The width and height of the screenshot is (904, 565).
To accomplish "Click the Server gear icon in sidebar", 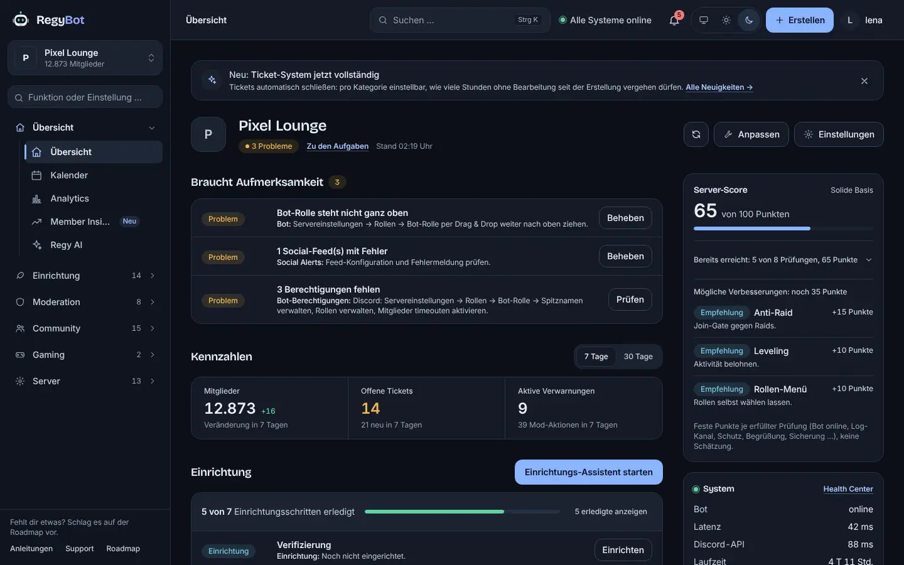I will 20,381.
